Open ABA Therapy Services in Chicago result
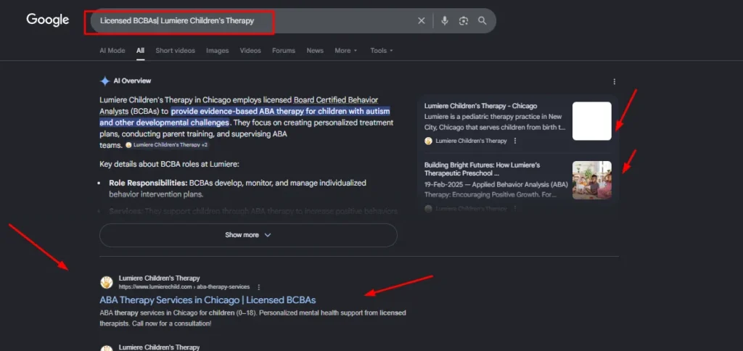The image size is (743, 351). pos(208,300)
